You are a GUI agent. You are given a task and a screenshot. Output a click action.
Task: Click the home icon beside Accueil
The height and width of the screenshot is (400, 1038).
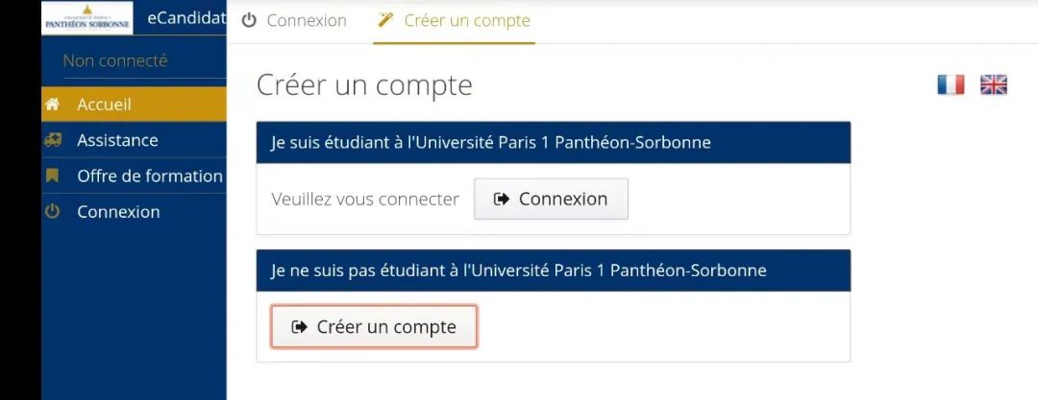pyautogui.click(x=52, y=105)
